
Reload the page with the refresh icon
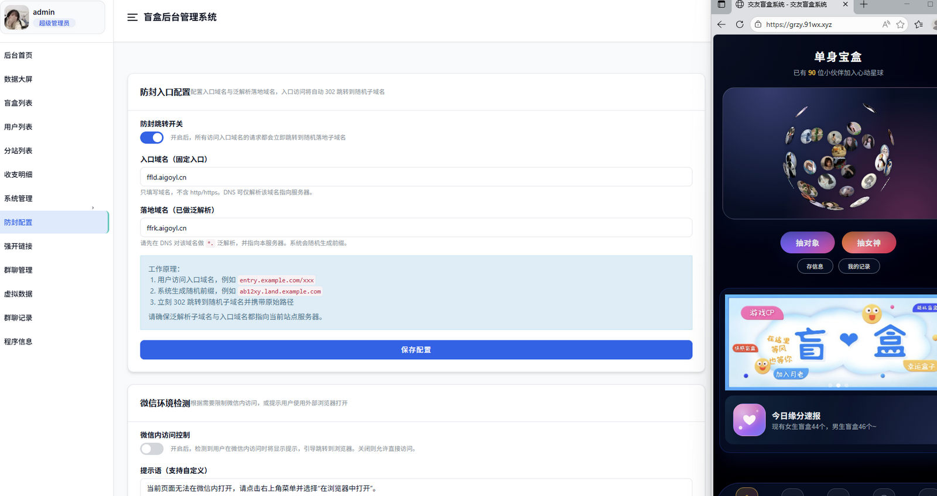coord(740,25)
